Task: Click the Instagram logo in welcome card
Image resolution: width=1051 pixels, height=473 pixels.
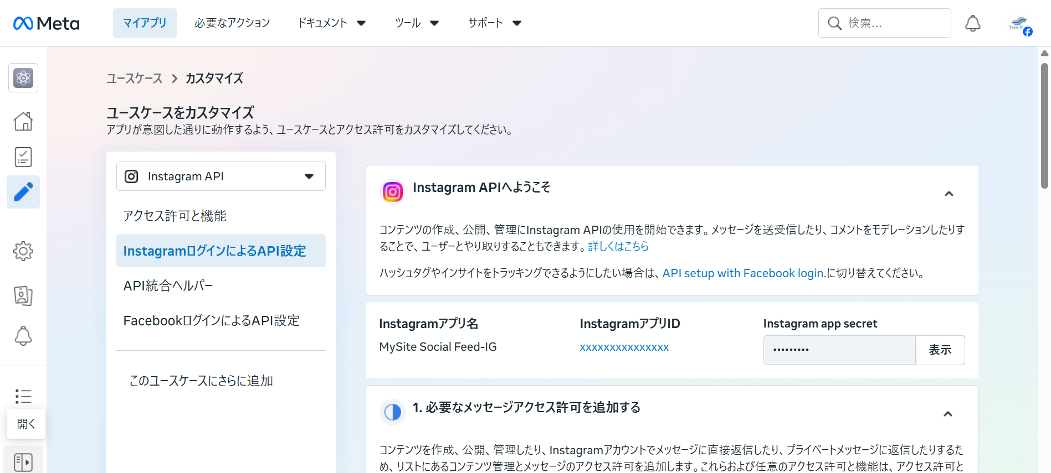Action: click(x=393, y=192)
